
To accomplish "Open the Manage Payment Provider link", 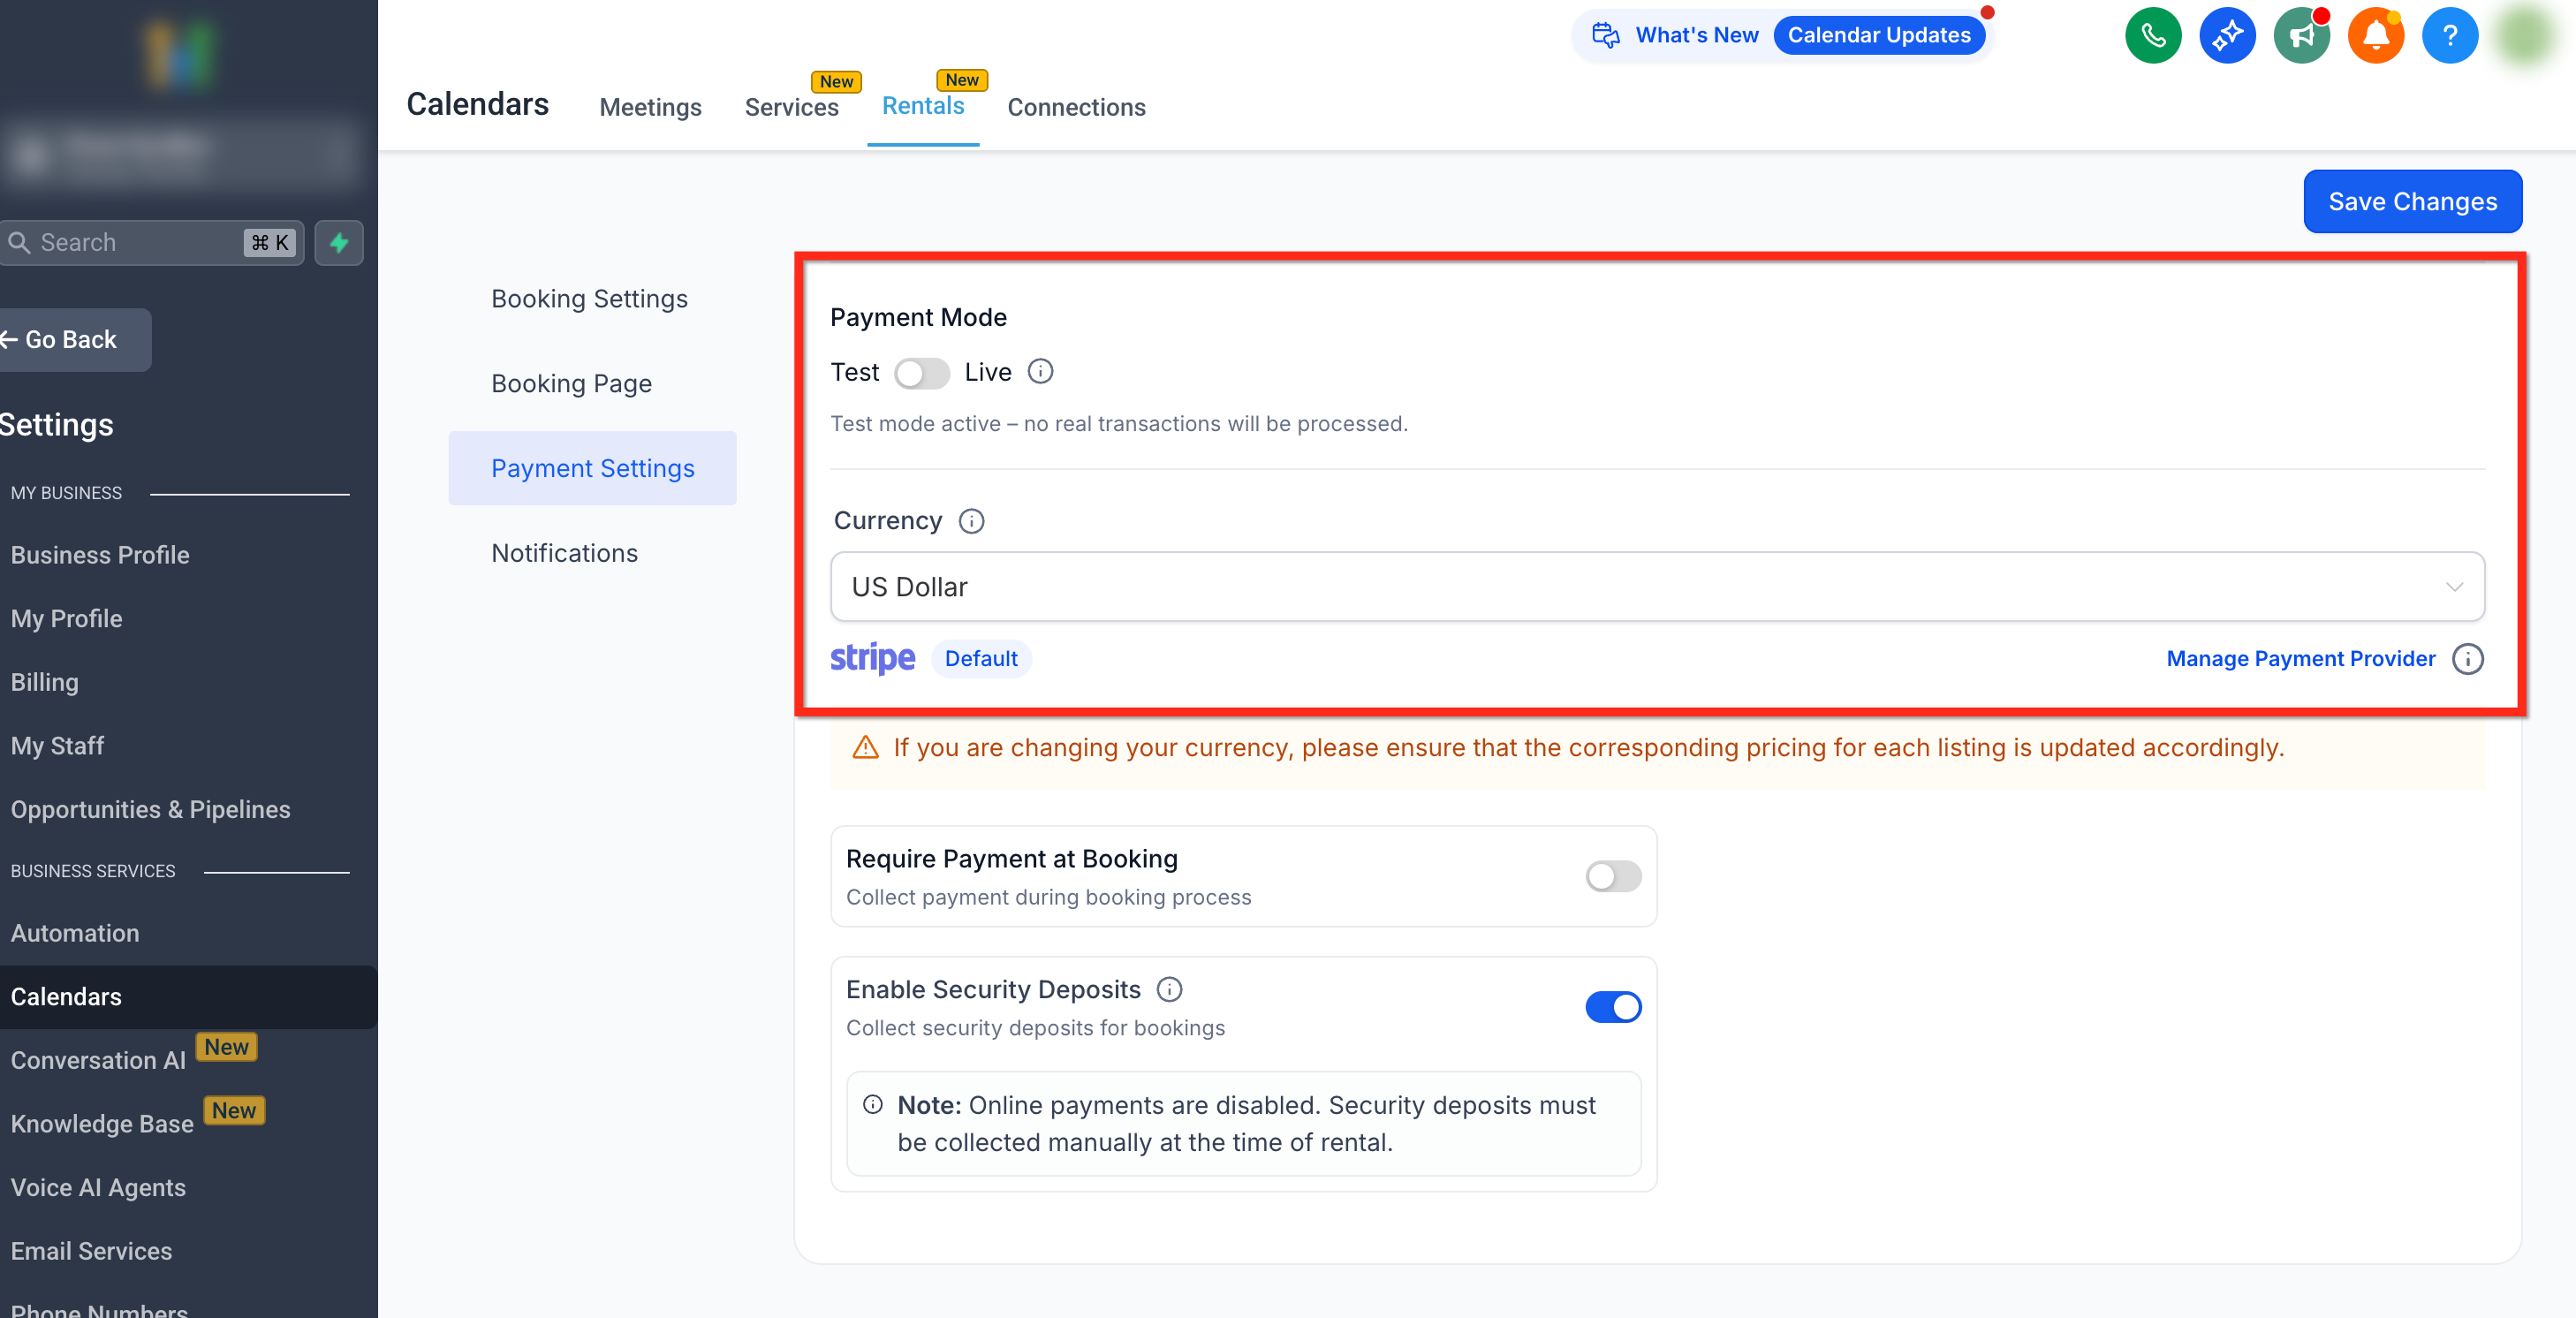I will (x=2300, y=659).
